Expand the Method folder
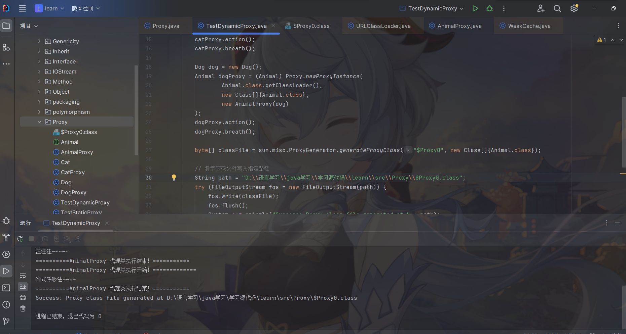Screen dimensions: 626x334 tap(39, 82)
